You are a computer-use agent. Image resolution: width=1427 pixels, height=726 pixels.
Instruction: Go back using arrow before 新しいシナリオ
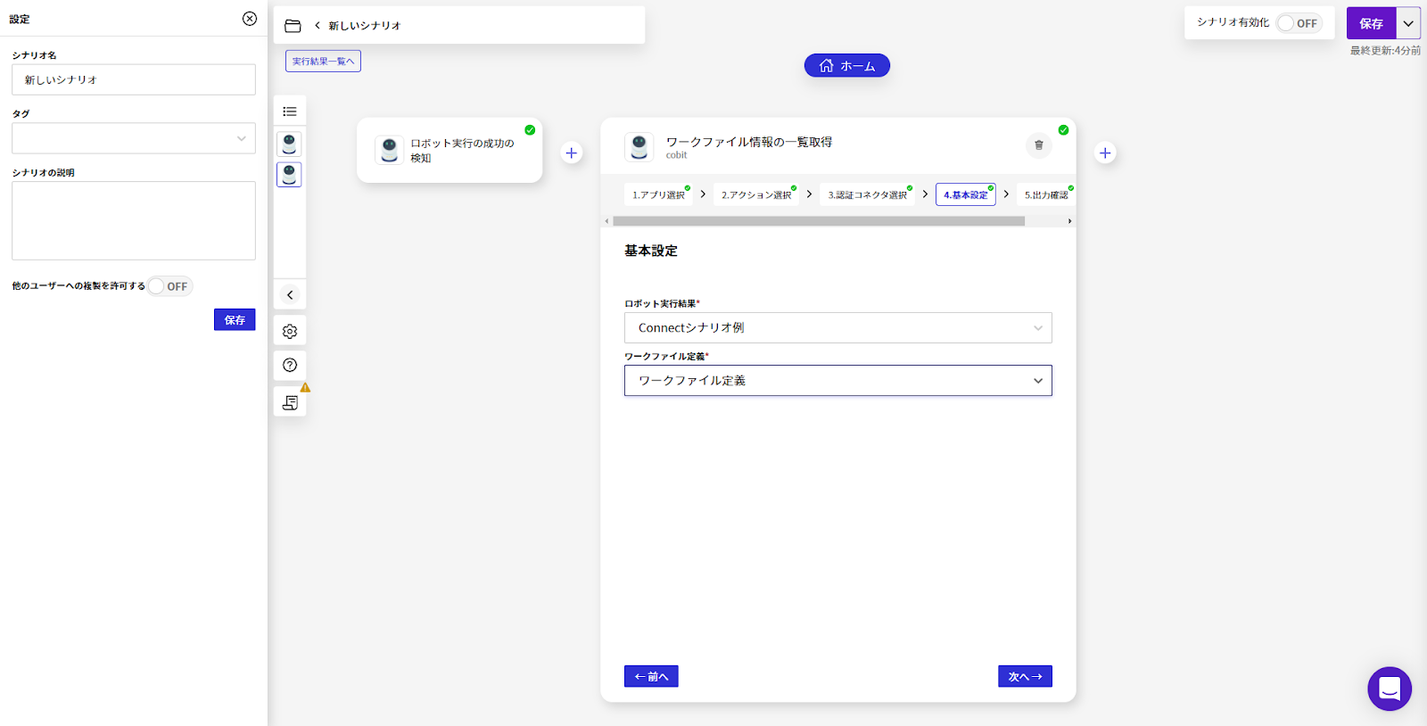click(318, 26)
